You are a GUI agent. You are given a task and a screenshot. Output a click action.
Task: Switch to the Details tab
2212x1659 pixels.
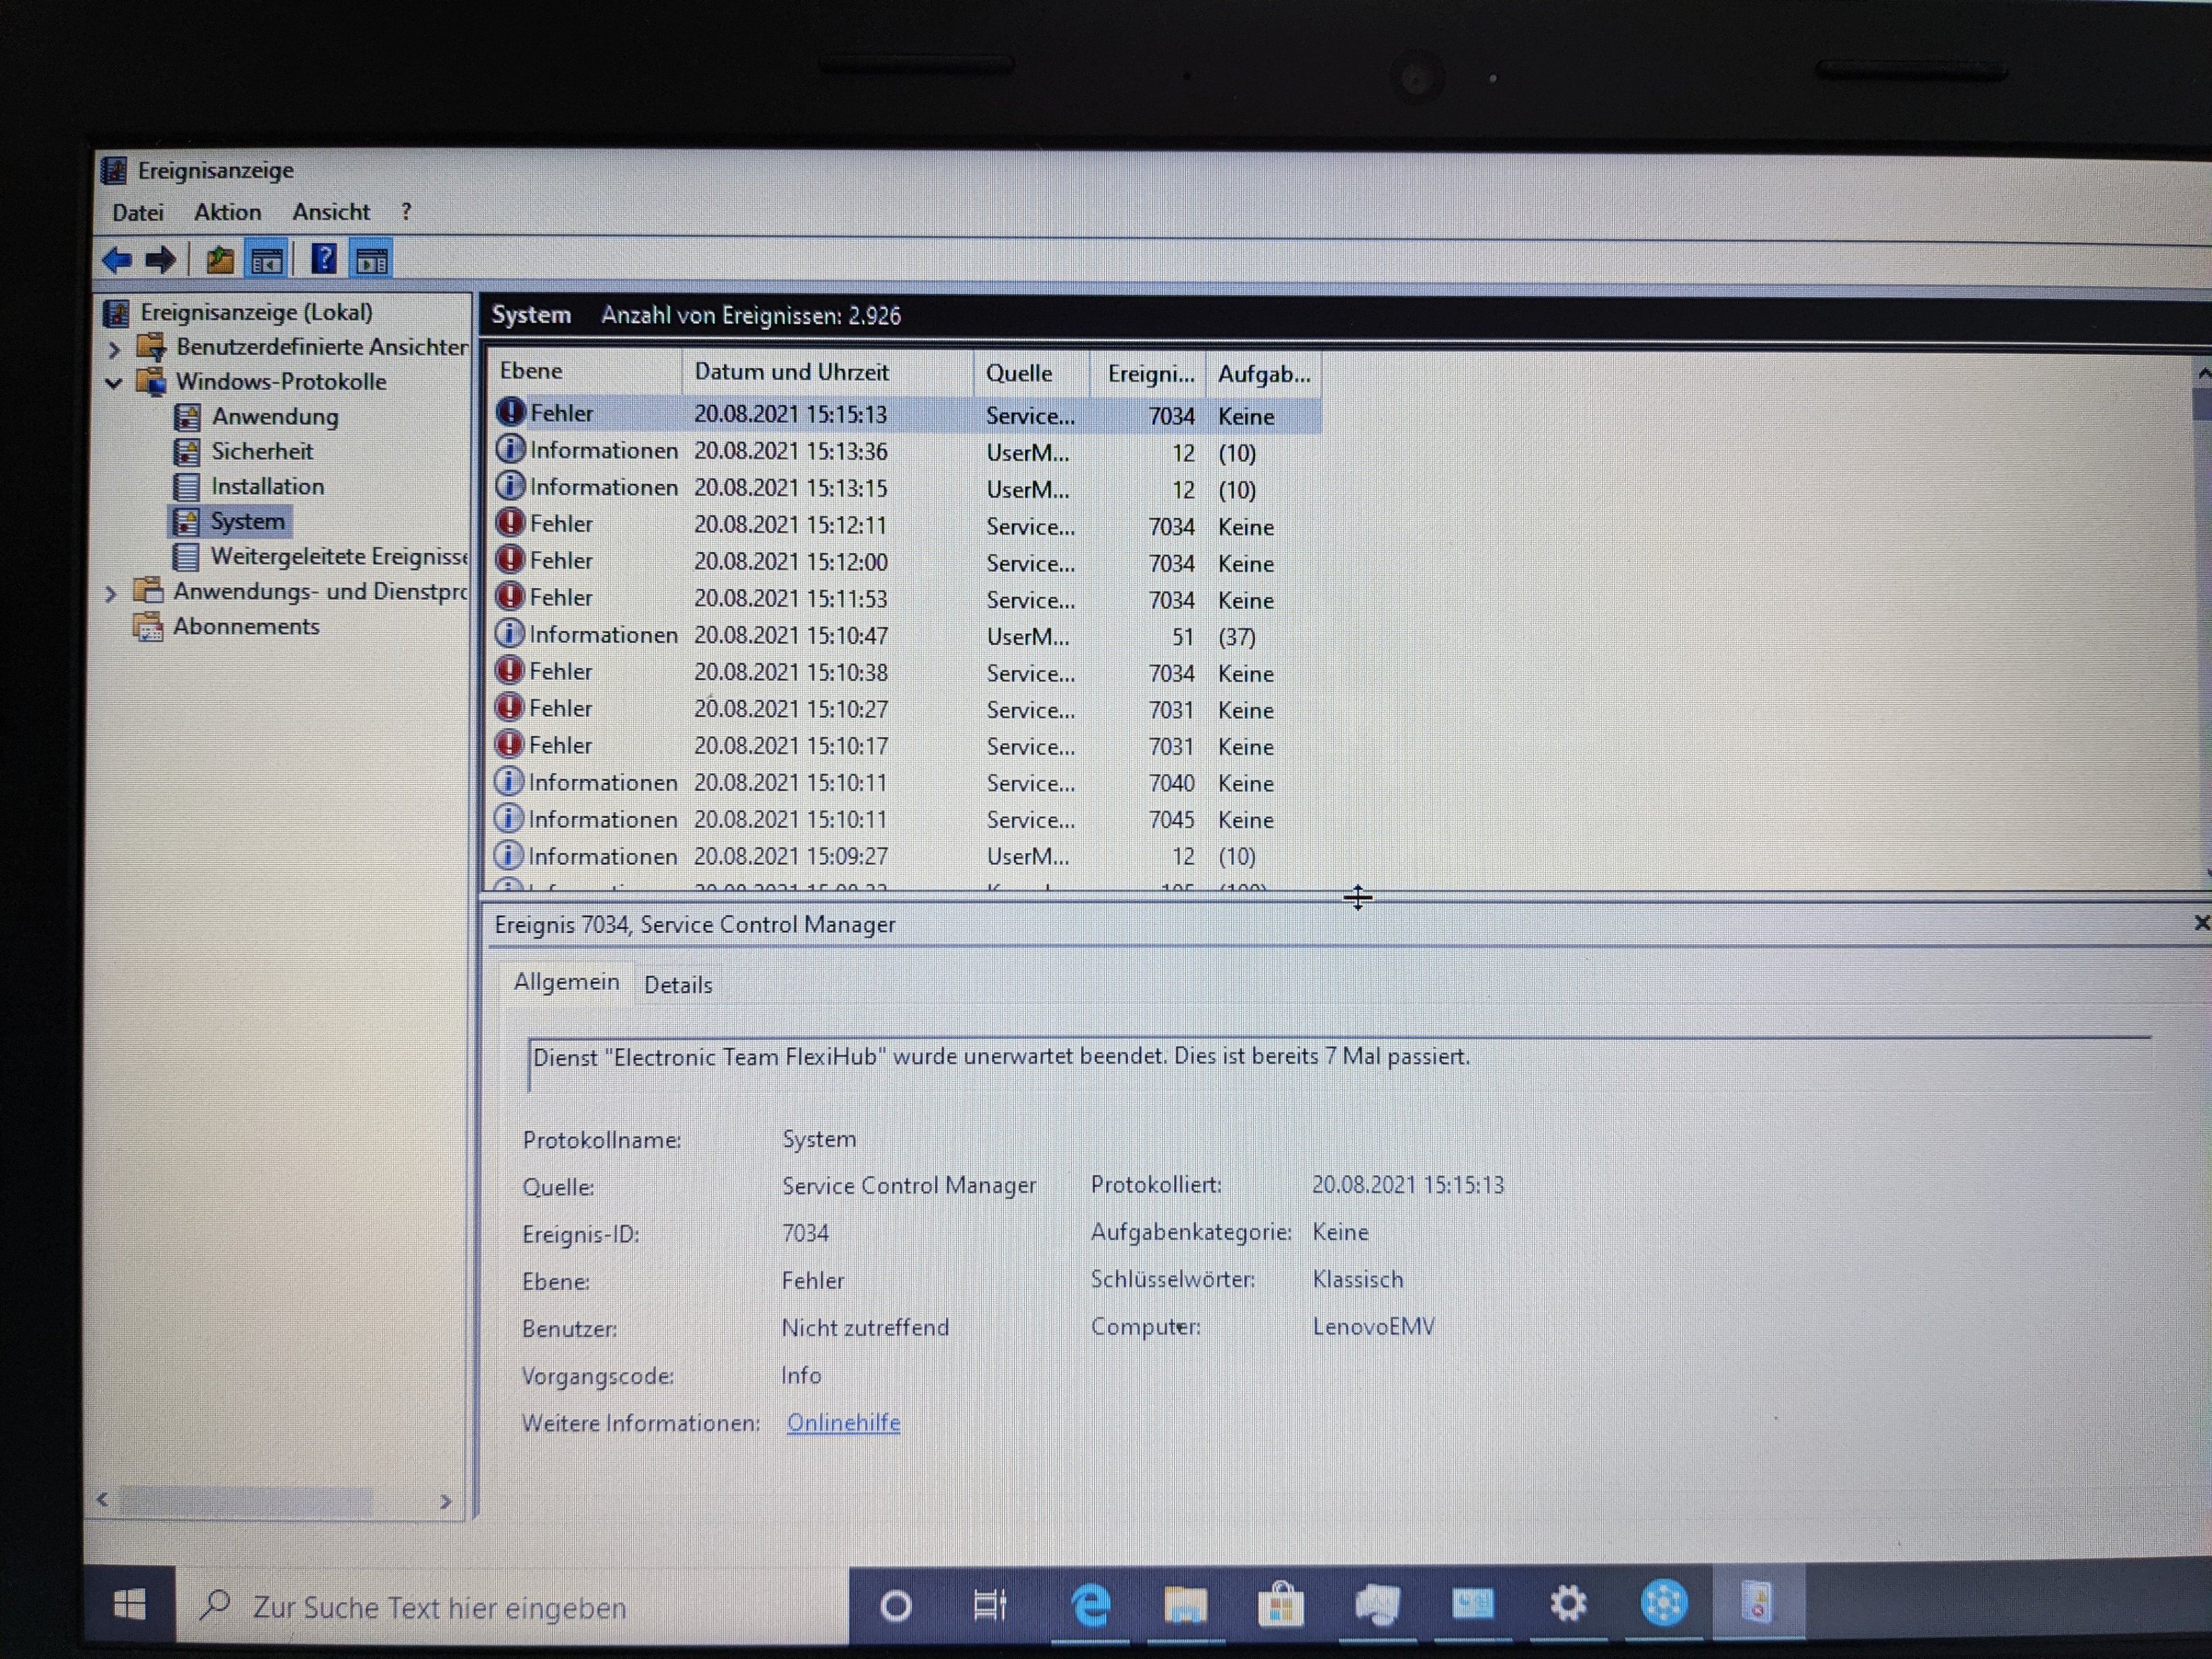pyautogui.click(x=678, y=985)
